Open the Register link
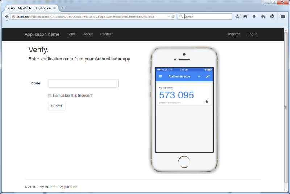The height and width of the screenshot is (194, 290). [x=233, y=34]
